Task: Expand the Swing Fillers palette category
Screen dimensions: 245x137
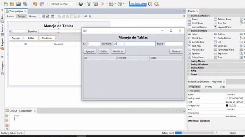Action: pos(189,68)
